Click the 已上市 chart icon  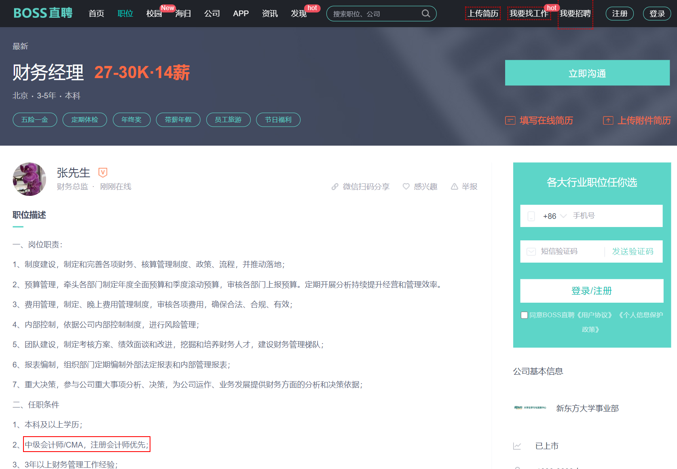click(517, 446)
